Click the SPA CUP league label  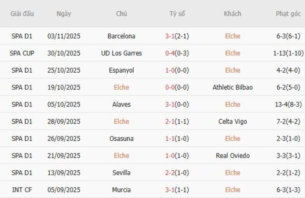point(23,53)
